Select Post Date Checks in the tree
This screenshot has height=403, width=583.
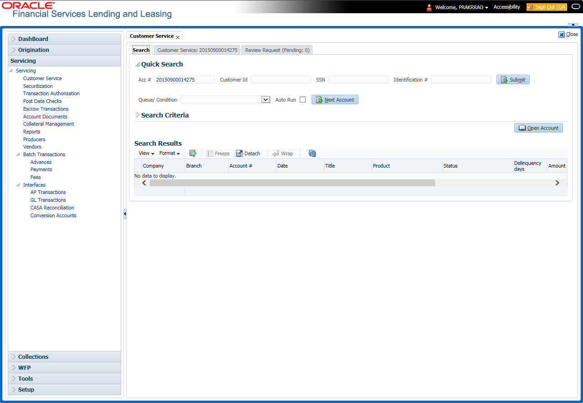pyautogui.click(x=42, y=101)
